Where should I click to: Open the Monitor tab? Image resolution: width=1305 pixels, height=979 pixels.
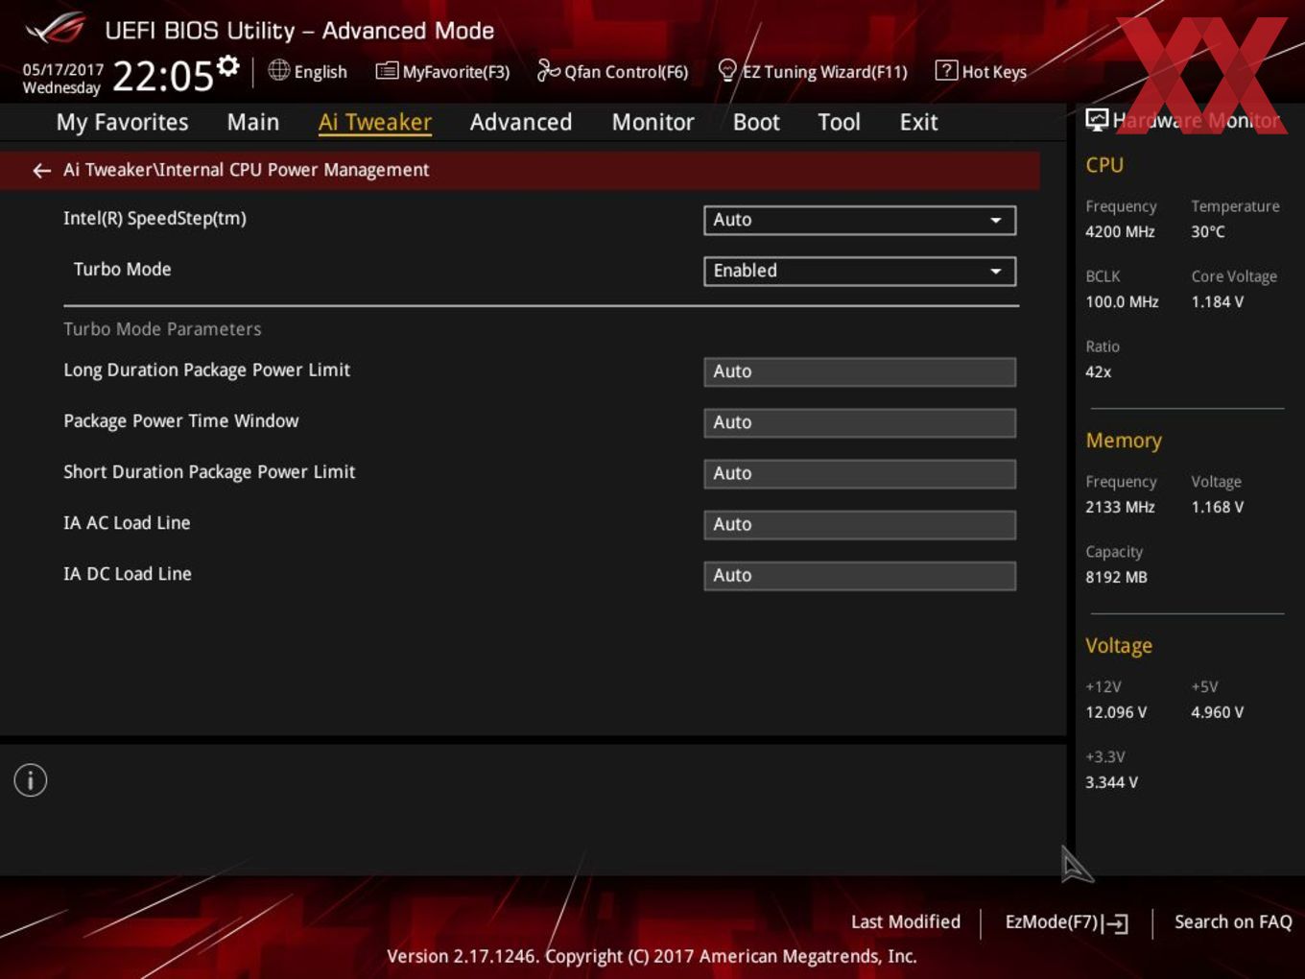(x=653, y=122)
